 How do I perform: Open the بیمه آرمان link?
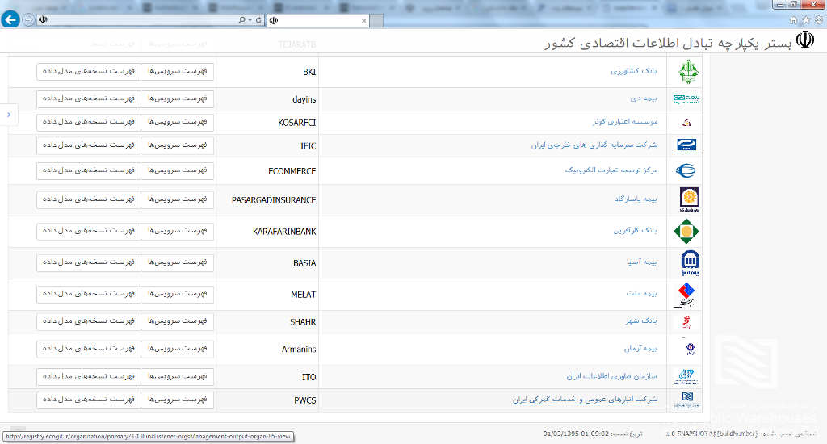tap(640, 348)
